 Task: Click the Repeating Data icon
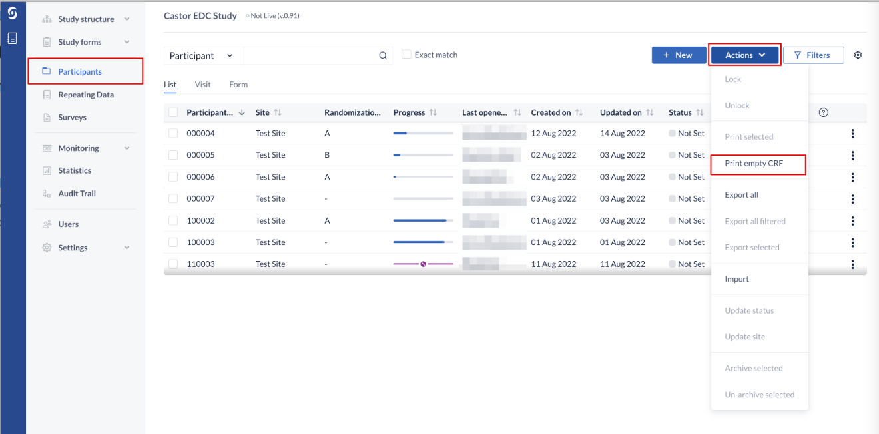pyautogui.click(x=47, y=95)
